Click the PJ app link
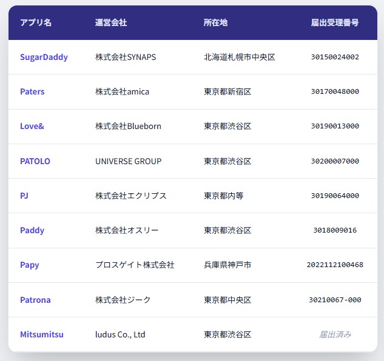The height and width of the screenshot is (361, 384). coord(24,196)
